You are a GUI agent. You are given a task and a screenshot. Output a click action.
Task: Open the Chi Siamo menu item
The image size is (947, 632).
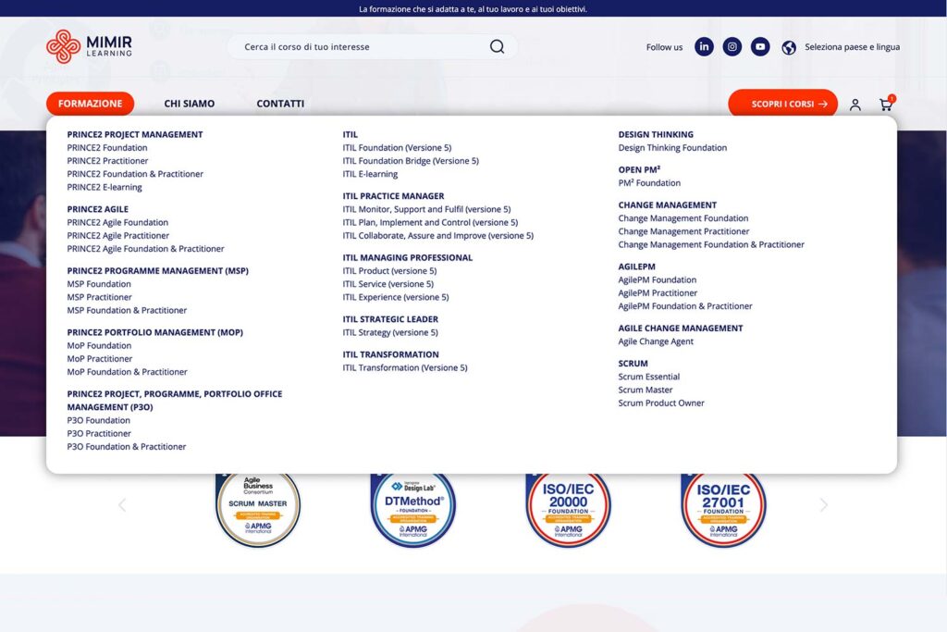click(x=189, y=104)
